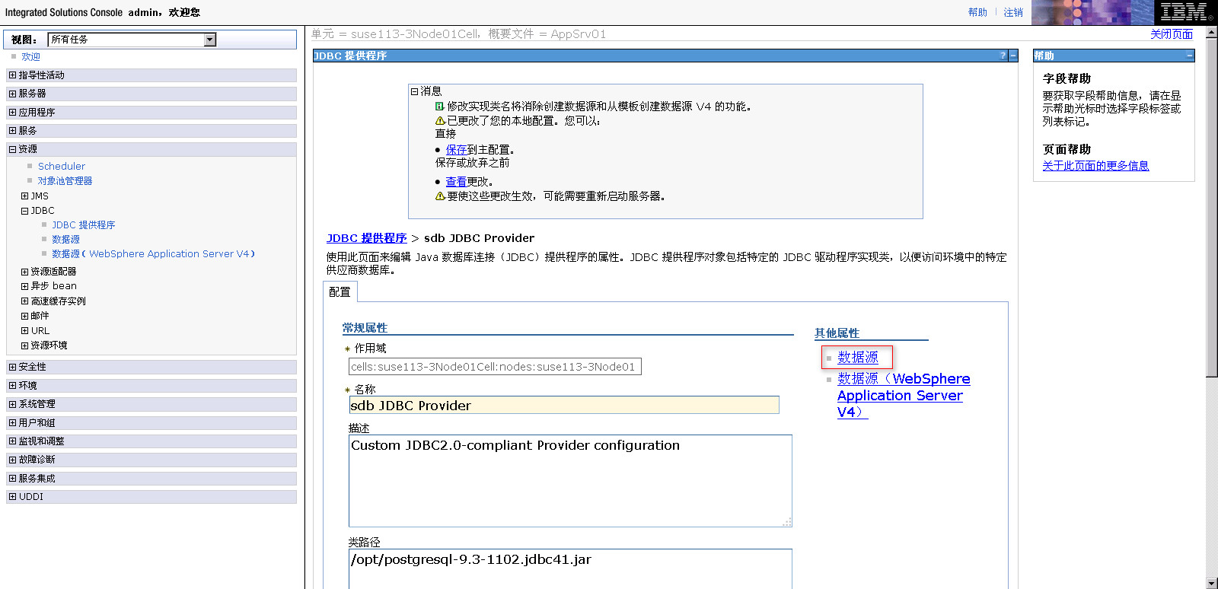Click the help question mark icon in JDBC 提供程序 header
This screenshot has height=589, width=1218.
1003,56
